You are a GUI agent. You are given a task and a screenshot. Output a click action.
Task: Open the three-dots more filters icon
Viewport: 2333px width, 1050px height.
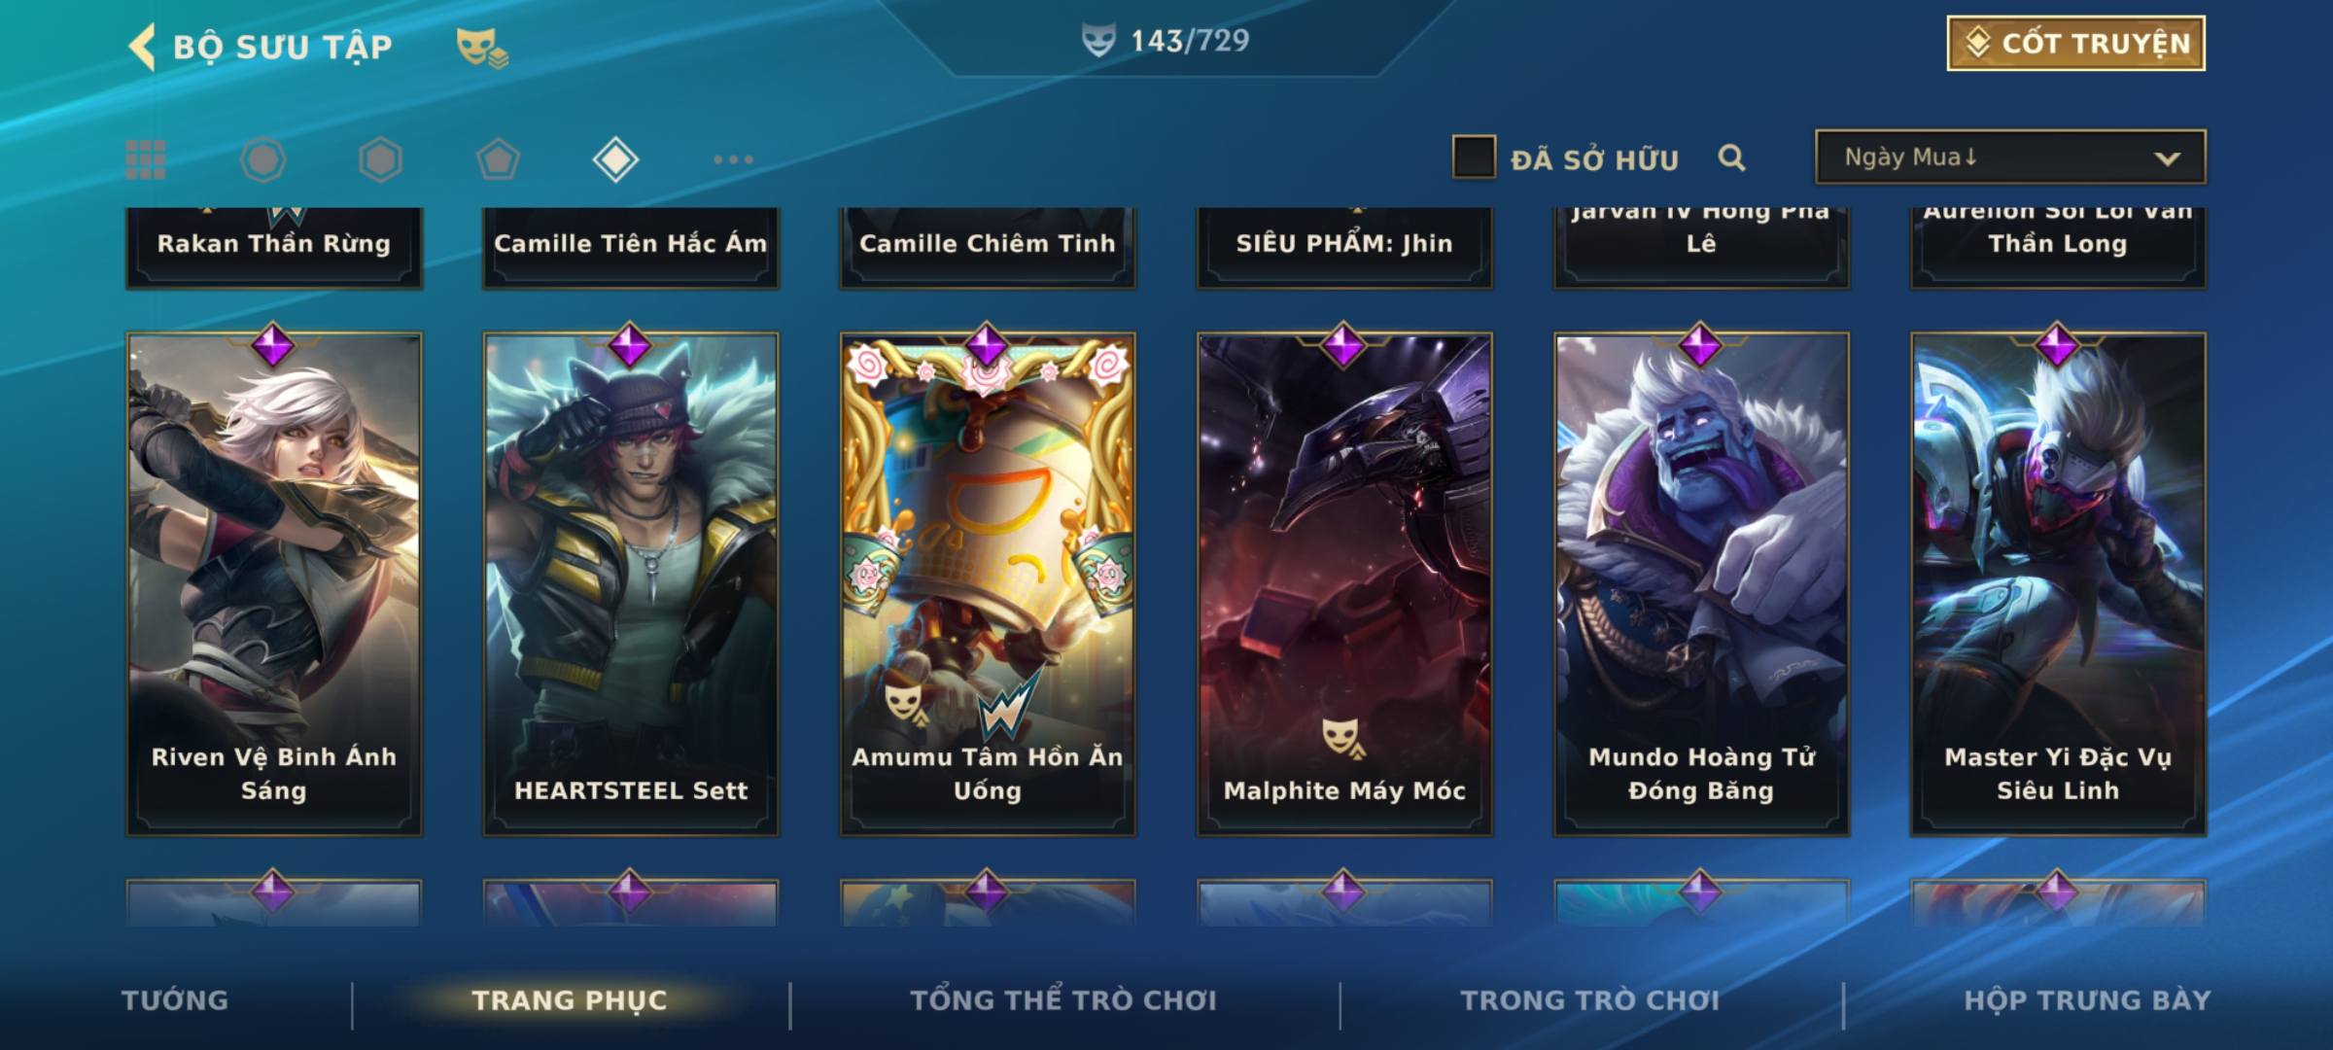(x=733, y=159)
